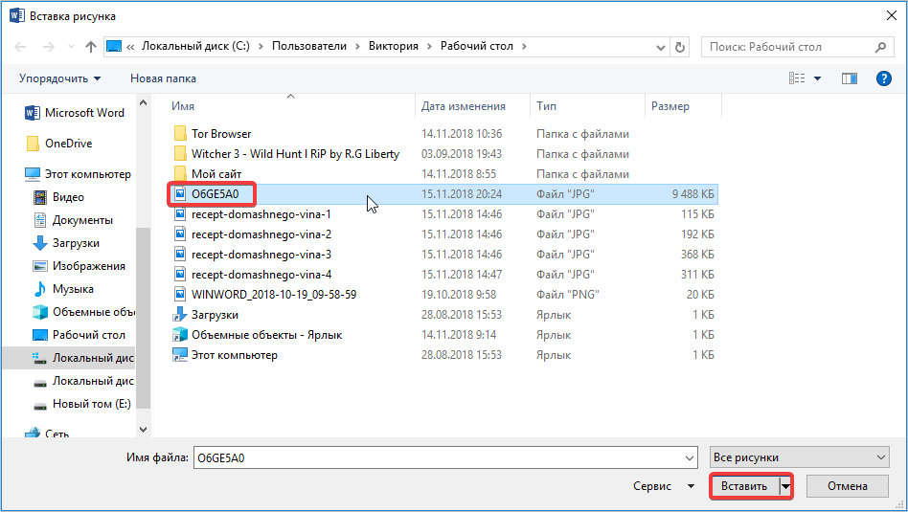Refresh the current folder view
This screenshot has height=512, width=908.
(x=680, y=47)
